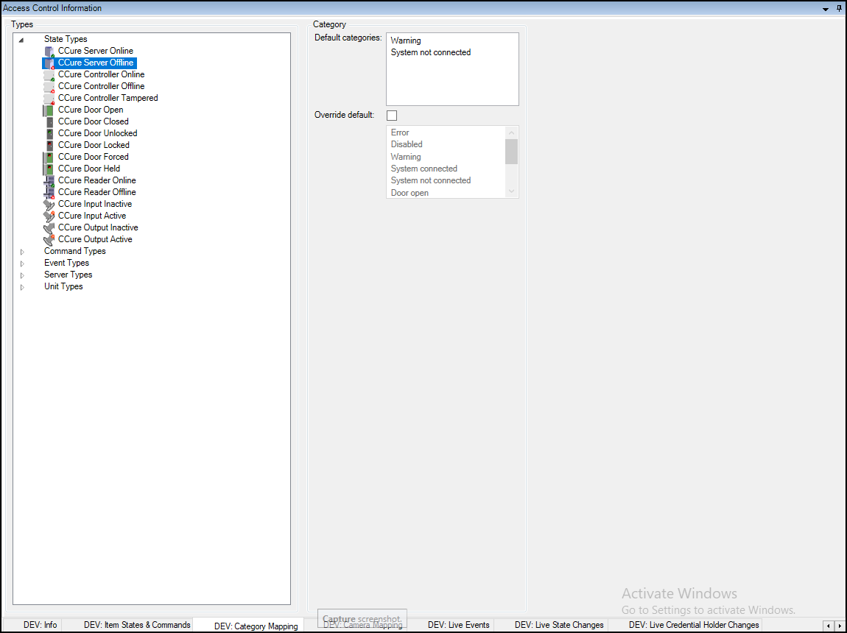Select CCure Door Locked in the tree
This screenshot has width=847, height=633.
[x=94, y=145]
